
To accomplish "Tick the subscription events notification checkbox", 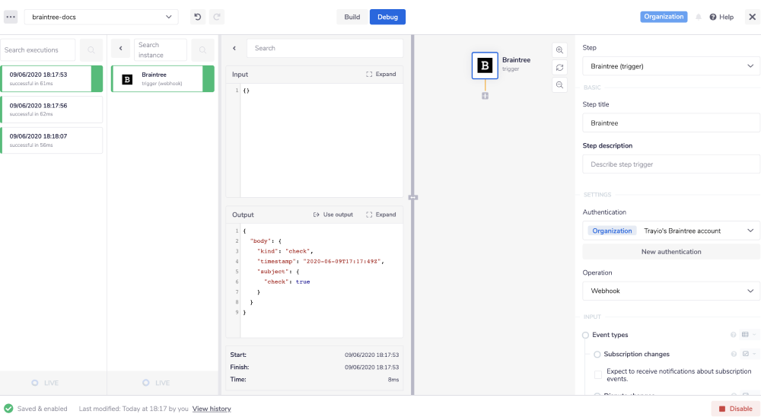I will pos(598,374).
